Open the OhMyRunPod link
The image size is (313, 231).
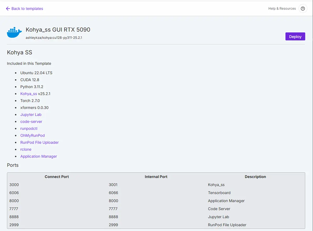[33, 135]
